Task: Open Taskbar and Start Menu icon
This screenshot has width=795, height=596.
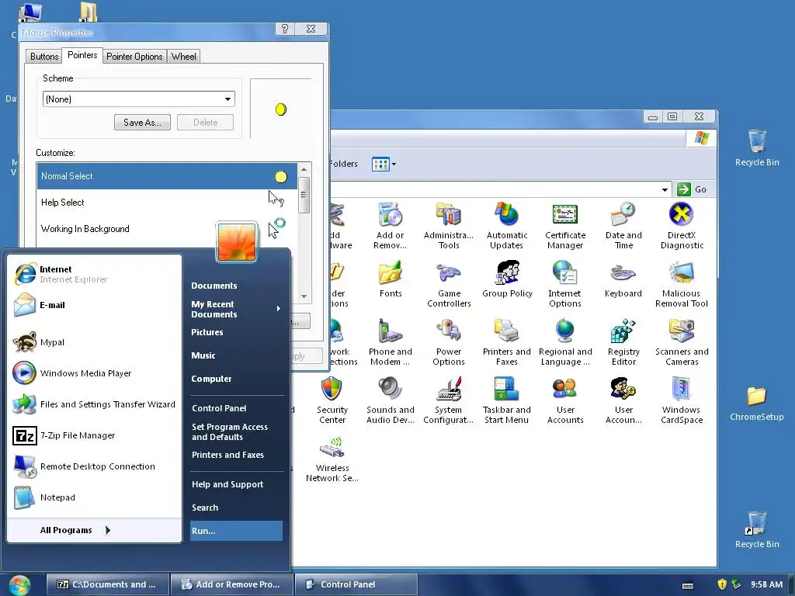Action: click(x=506, y=400)
